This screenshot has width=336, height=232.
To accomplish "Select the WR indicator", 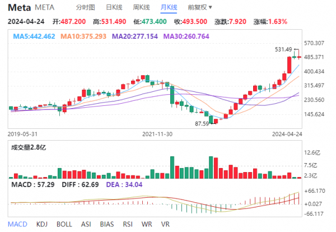I will click(147, 224).
